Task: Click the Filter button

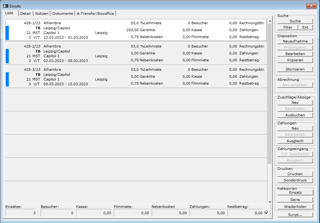Action: tap(288, 27)
